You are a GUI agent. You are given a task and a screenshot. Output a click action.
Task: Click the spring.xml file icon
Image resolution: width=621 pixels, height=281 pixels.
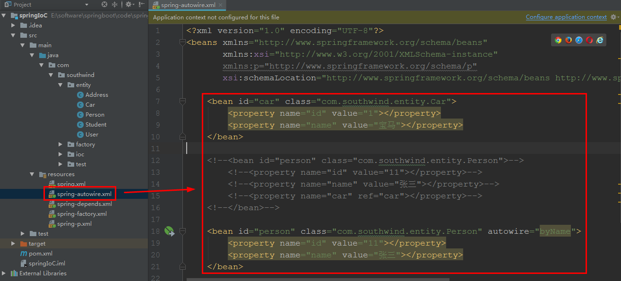coord(52,184)
